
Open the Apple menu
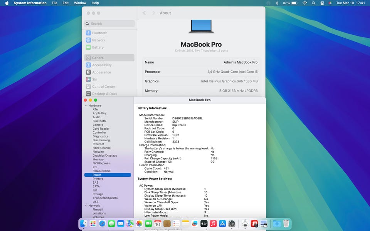point(7,3)
